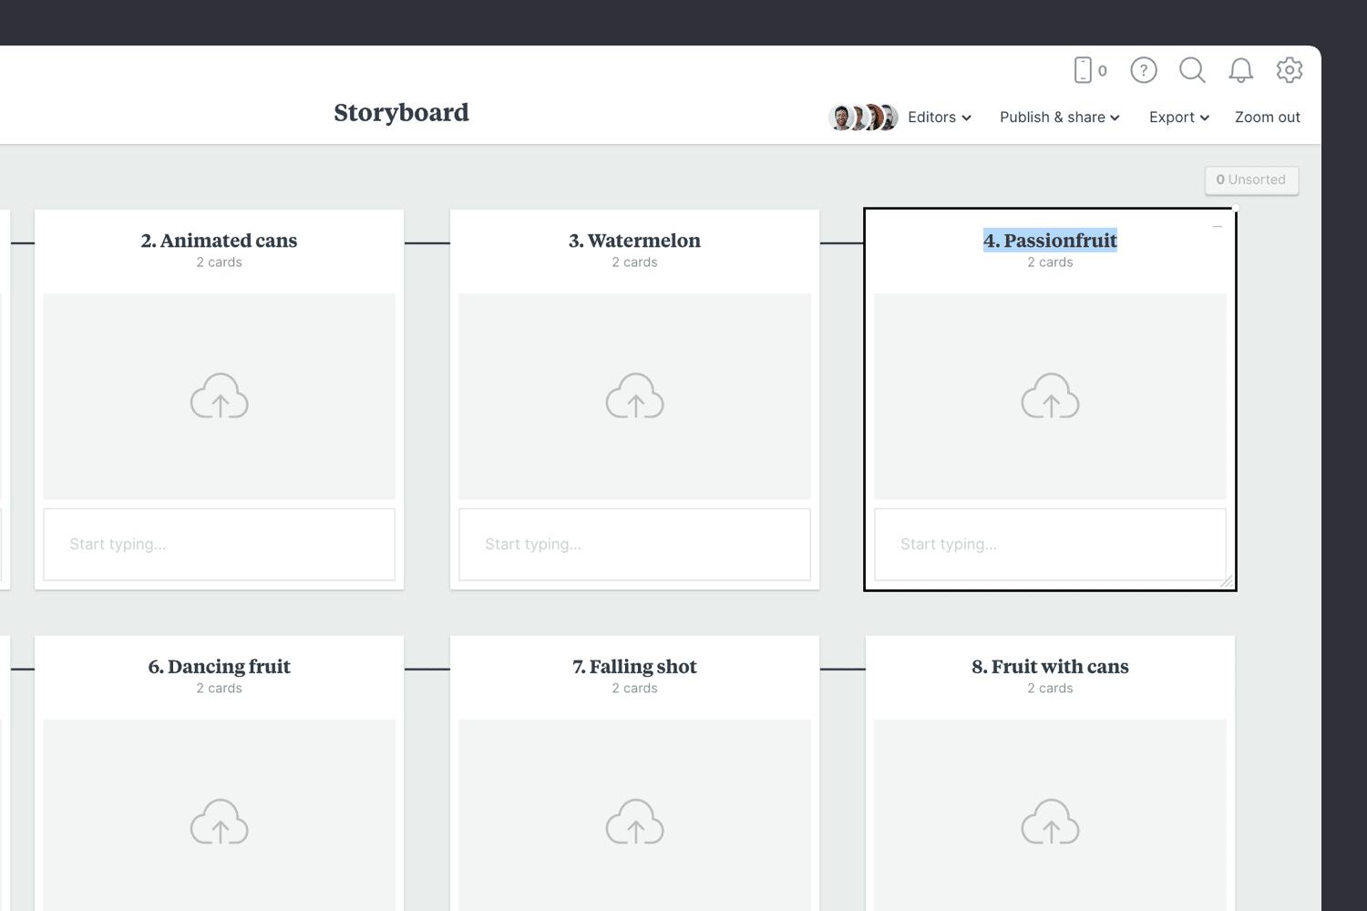Image resolution: width=1367 pixels, height=911 pixels.
Task: Click the Start typing field under Watermelon
Action: [x=635, y=544]
